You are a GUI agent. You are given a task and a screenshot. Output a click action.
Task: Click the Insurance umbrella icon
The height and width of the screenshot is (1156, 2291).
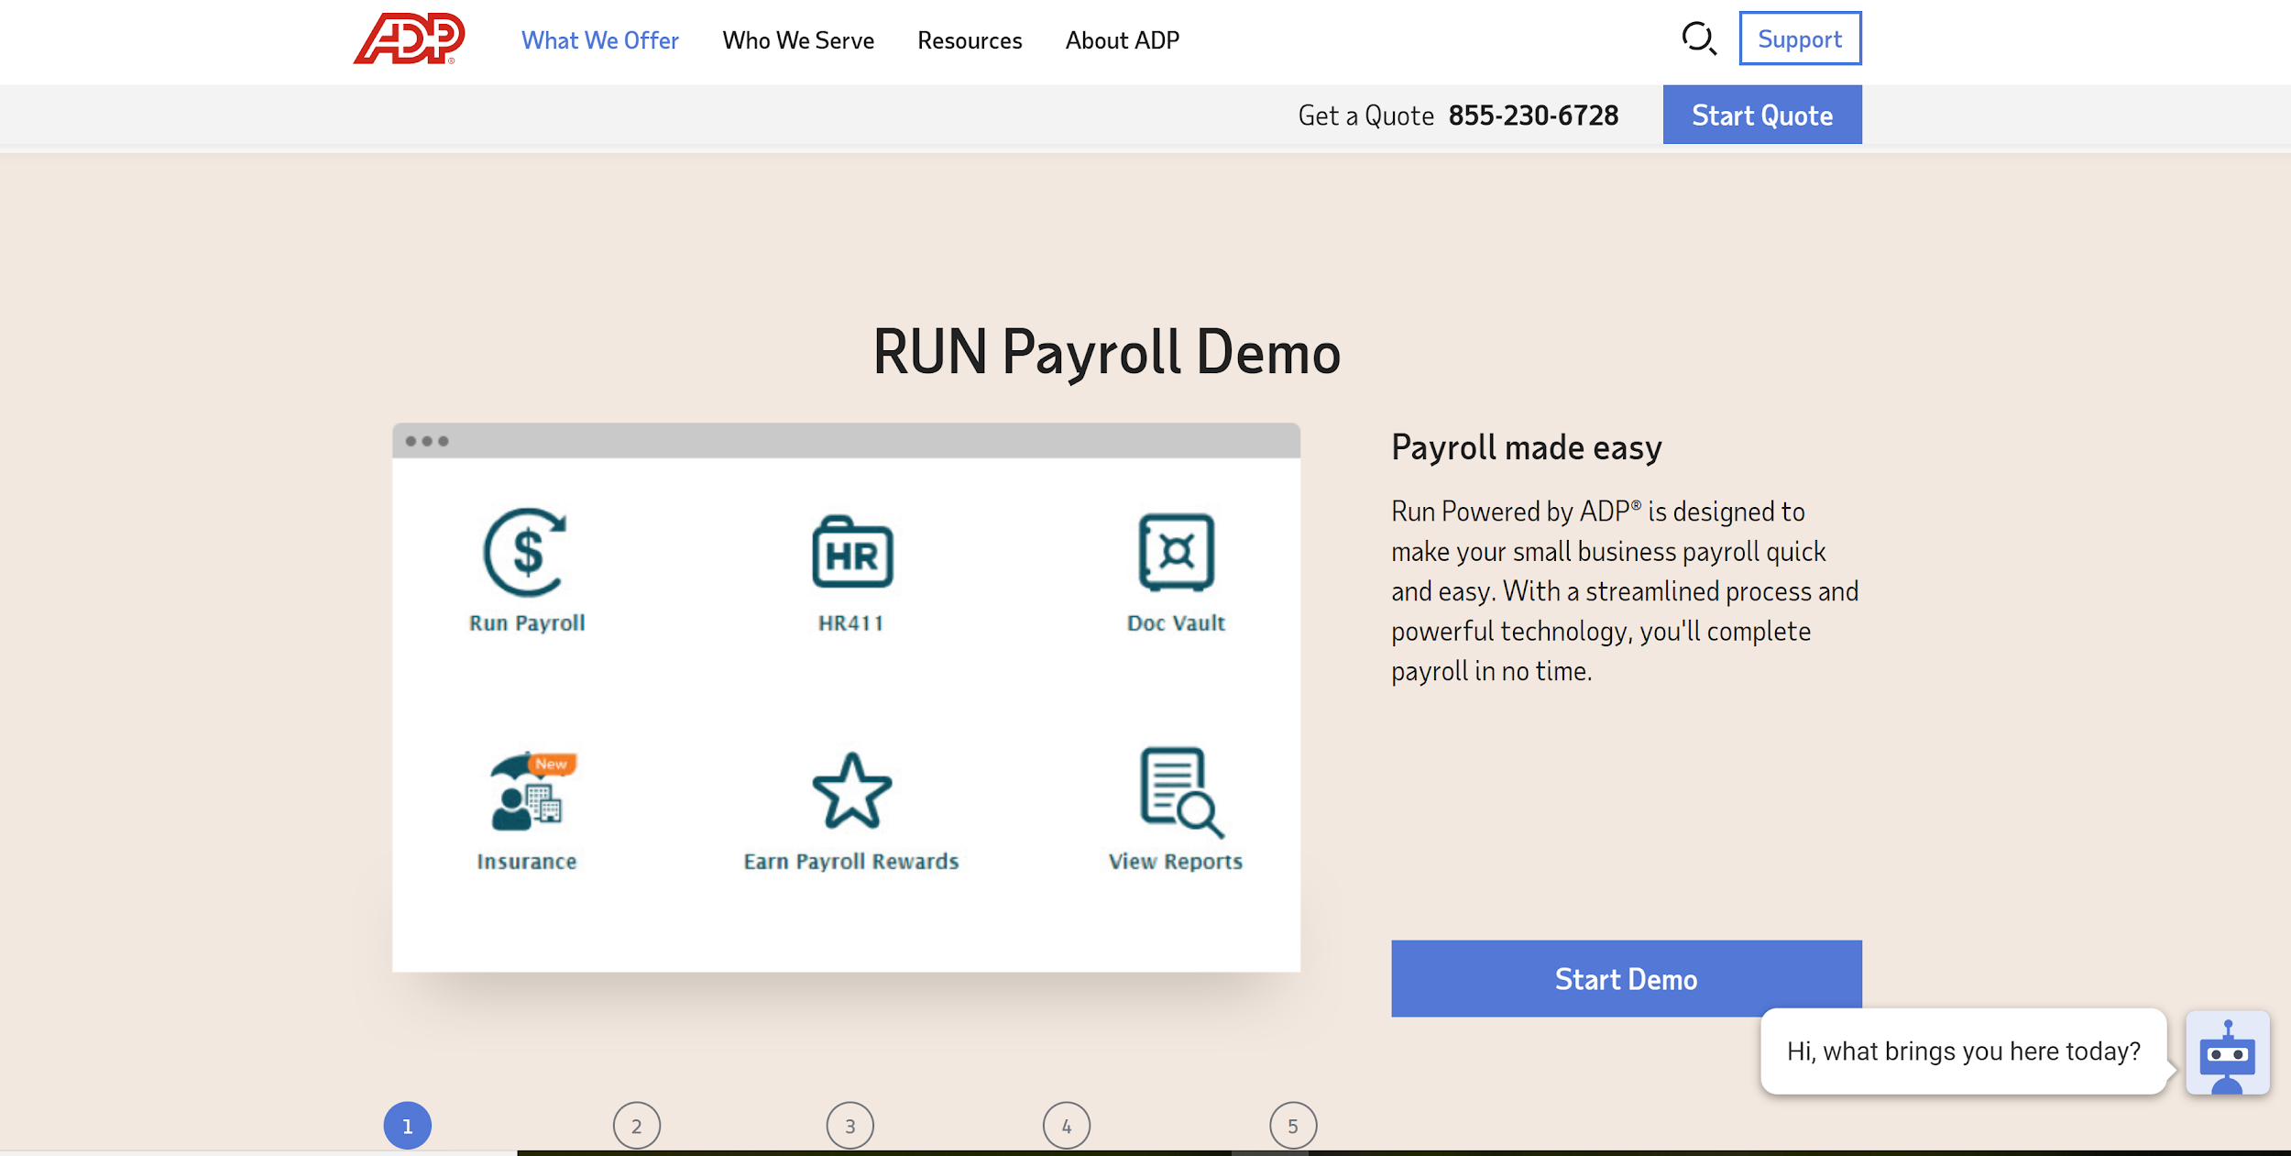click(527, 790)
